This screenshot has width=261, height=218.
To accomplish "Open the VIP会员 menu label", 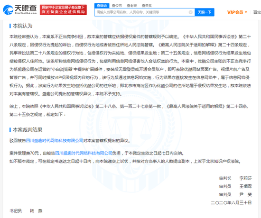I will (x=235, y=12).
